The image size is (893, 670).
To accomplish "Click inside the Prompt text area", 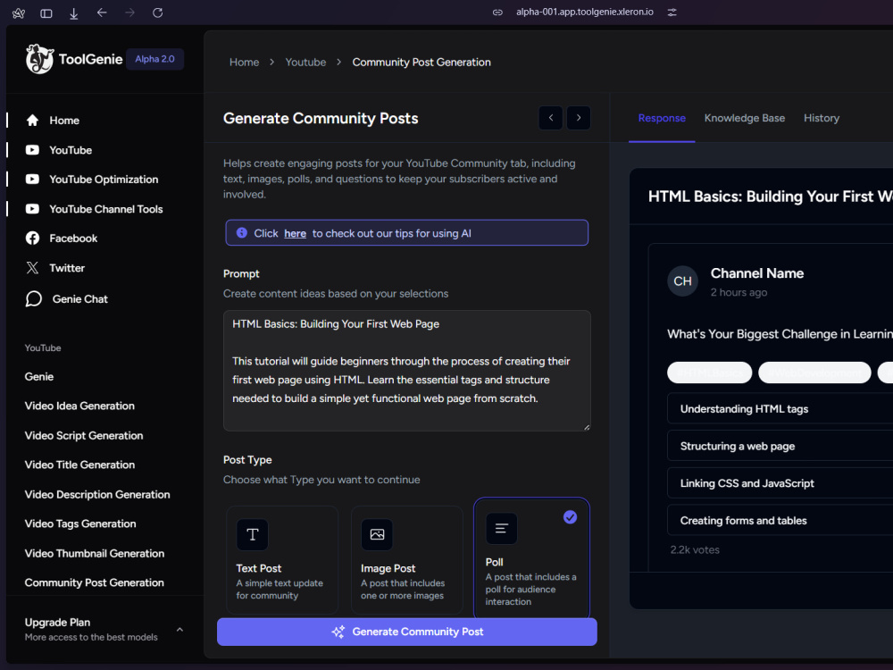I will [x=407, y=371].
